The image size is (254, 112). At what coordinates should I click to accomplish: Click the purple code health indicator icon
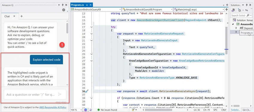(x=86, y=110)
